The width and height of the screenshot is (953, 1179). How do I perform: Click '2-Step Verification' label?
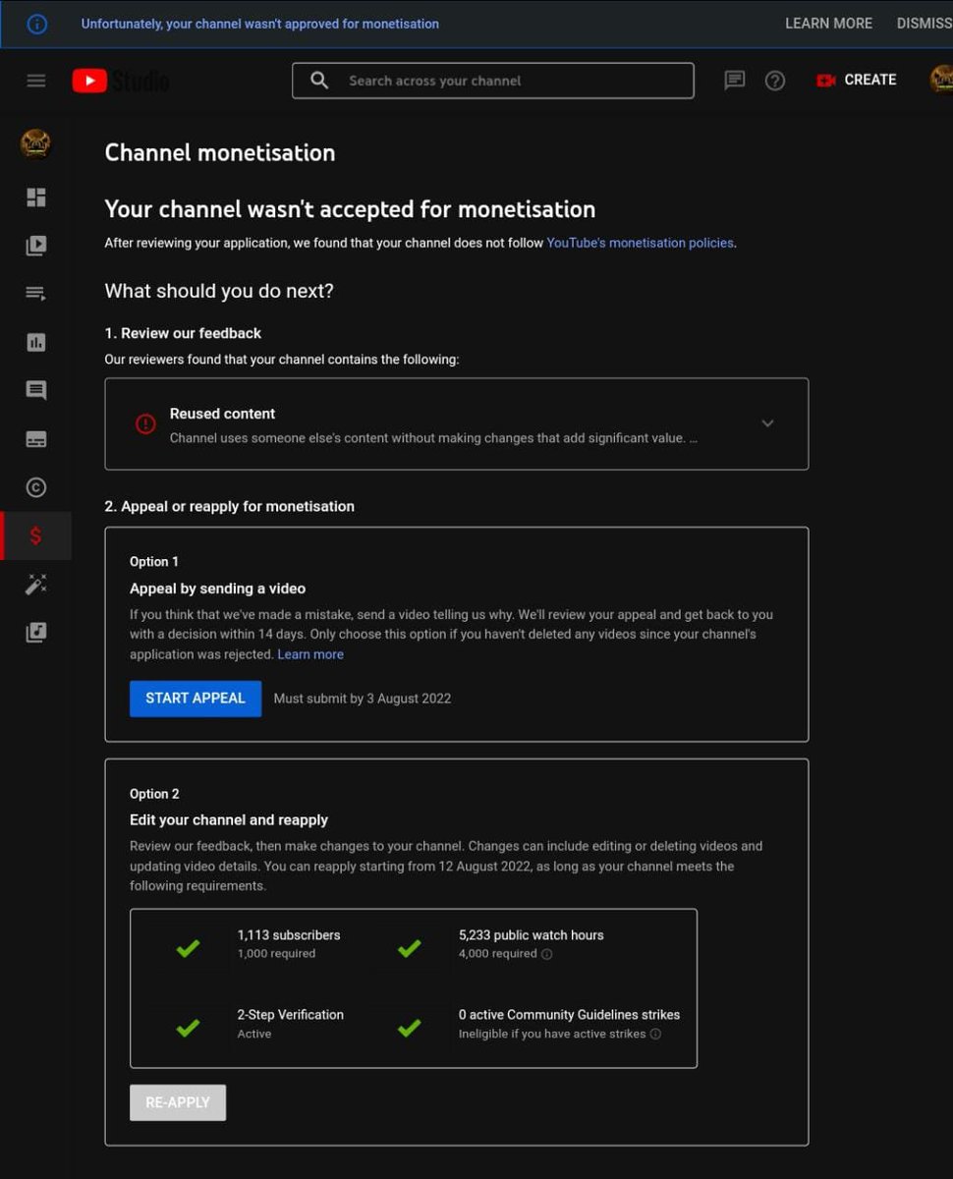pos(291,1015)
